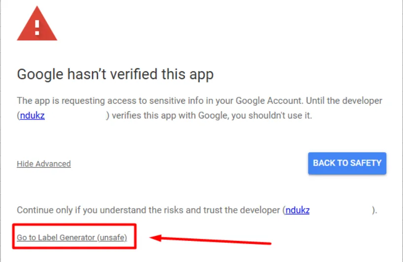
Task: Click the red warning triangle icon
Action: tap(37, 24)
